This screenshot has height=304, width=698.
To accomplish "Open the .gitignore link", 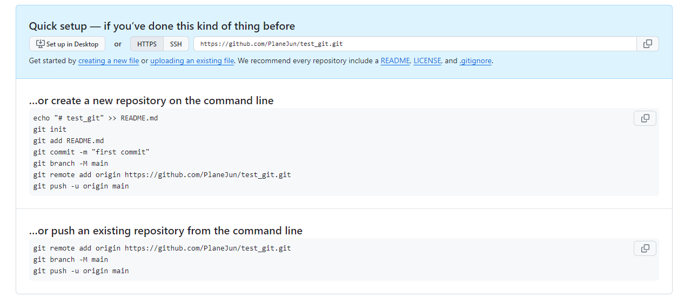I will point(475,61).
